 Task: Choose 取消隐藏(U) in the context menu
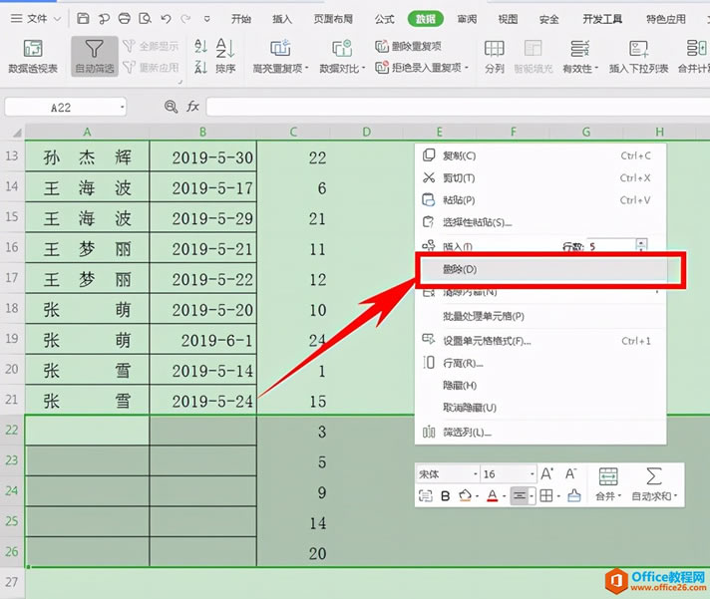tap(540, 408)
